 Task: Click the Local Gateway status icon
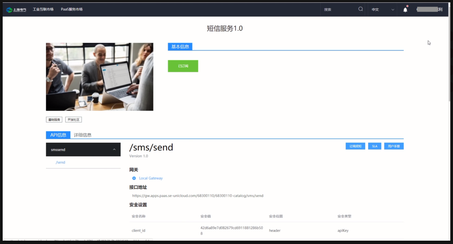[134, 178]
